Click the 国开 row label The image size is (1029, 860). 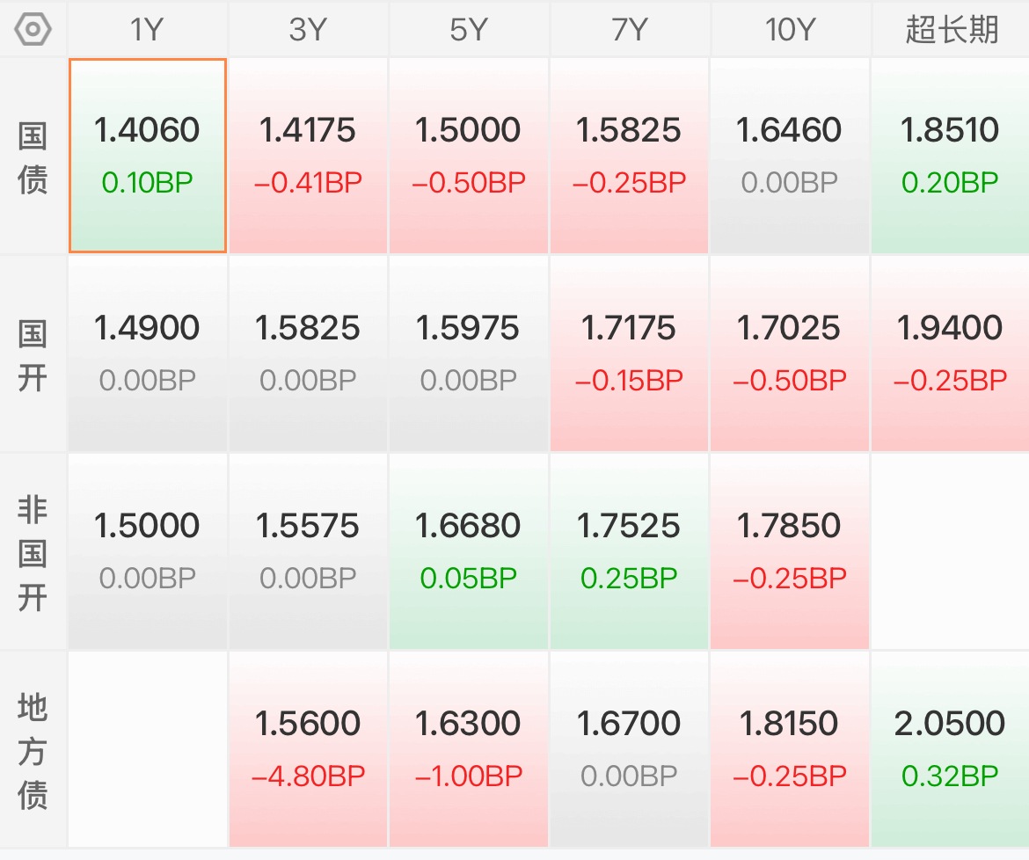click(x=33, y=355)
